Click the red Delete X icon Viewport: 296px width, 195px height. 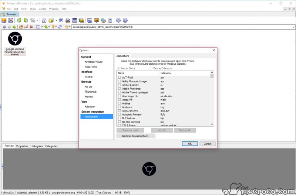tap(31, 27)
